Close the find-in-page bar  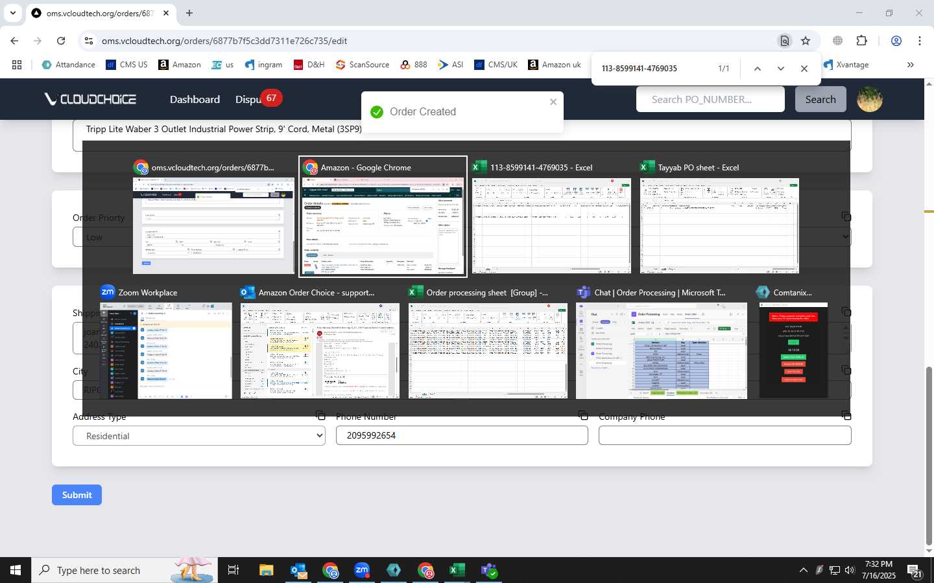804,69
